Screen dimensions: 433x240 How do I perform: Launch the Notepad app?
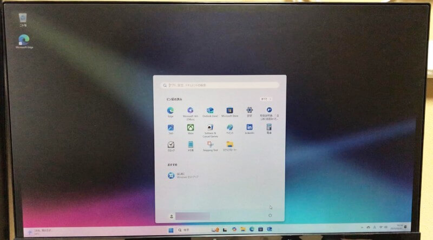pos(191,146)
